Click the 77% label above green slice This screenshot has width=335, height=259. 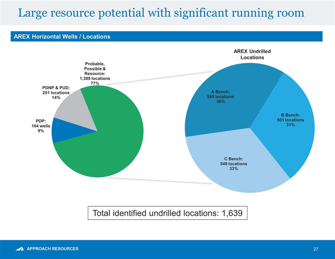pos(95,83)
